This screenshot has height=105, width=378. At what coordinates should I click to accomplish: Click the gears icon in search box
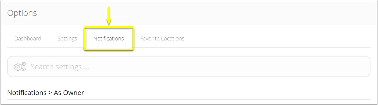[20, 67]
